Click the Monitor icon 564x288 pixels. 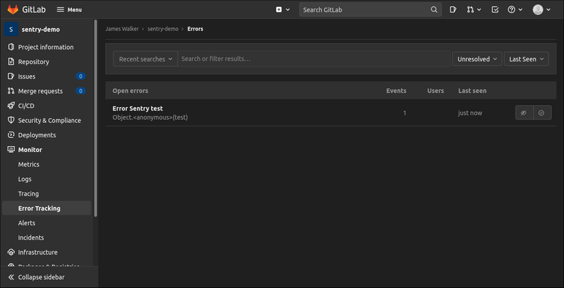pyautogui.click(x=11, y=149)
